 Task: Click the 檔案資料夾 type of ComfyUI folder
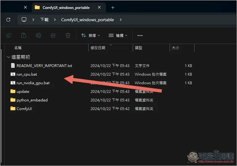(144, 109)
